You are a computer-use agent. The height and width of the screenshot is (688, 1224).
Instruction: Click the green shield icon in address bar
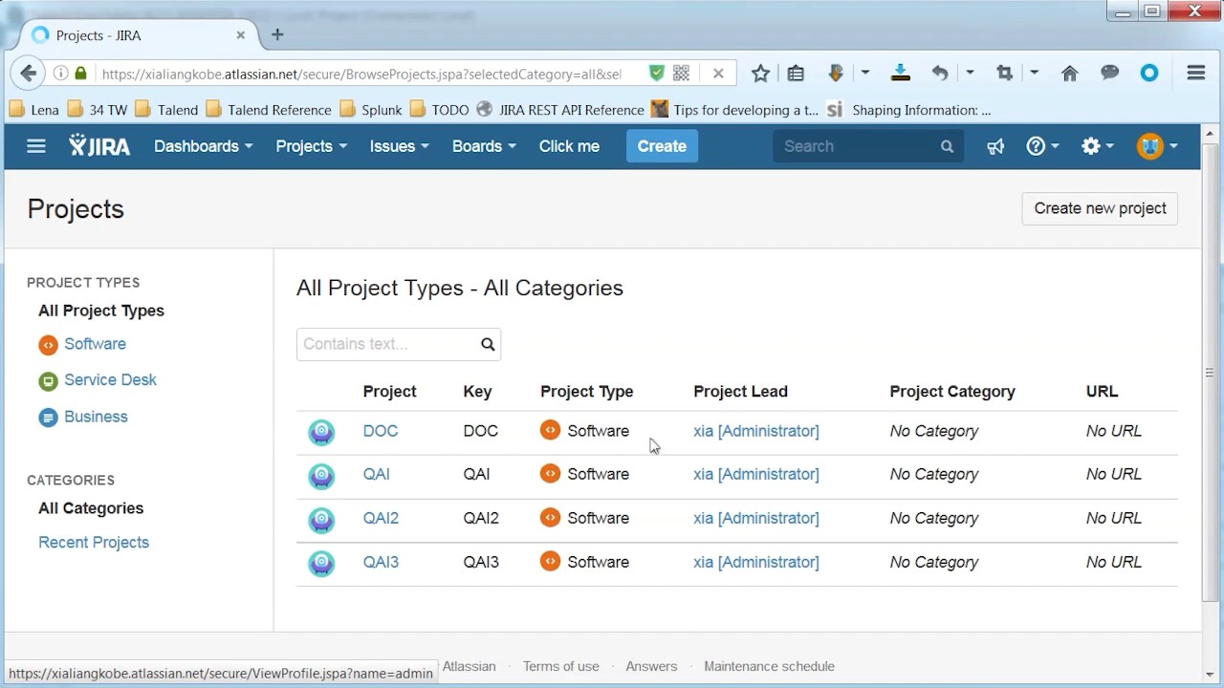point(656,73)
